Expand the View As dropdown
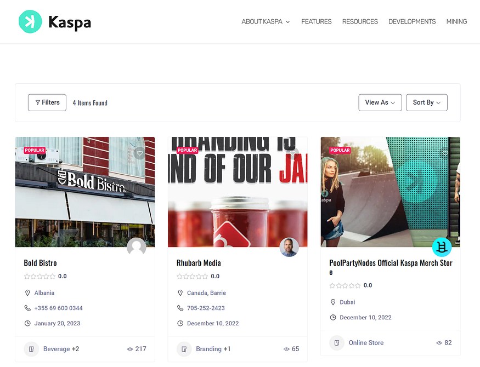Image resolution: width=480 pixels, height=367 pixels. [380, 102]
